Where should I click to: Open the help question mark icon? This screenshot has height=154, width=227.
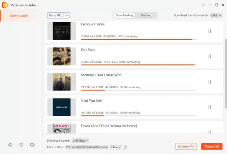21,145
